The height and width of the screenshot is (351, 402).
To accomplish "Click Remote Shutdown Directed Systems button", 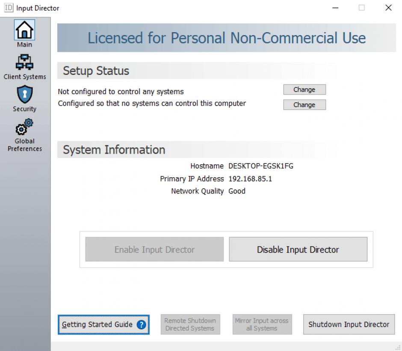I will click(190, 324).
